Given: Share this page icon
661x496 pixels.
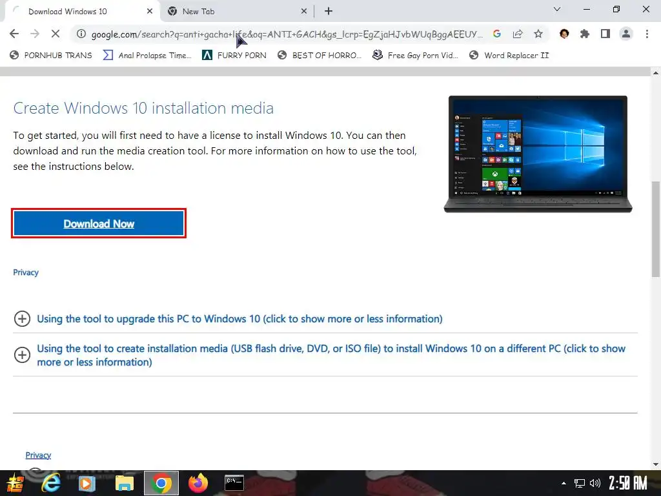Looking at the screenshot, I should pyautogui.click(x=518, y=34).
